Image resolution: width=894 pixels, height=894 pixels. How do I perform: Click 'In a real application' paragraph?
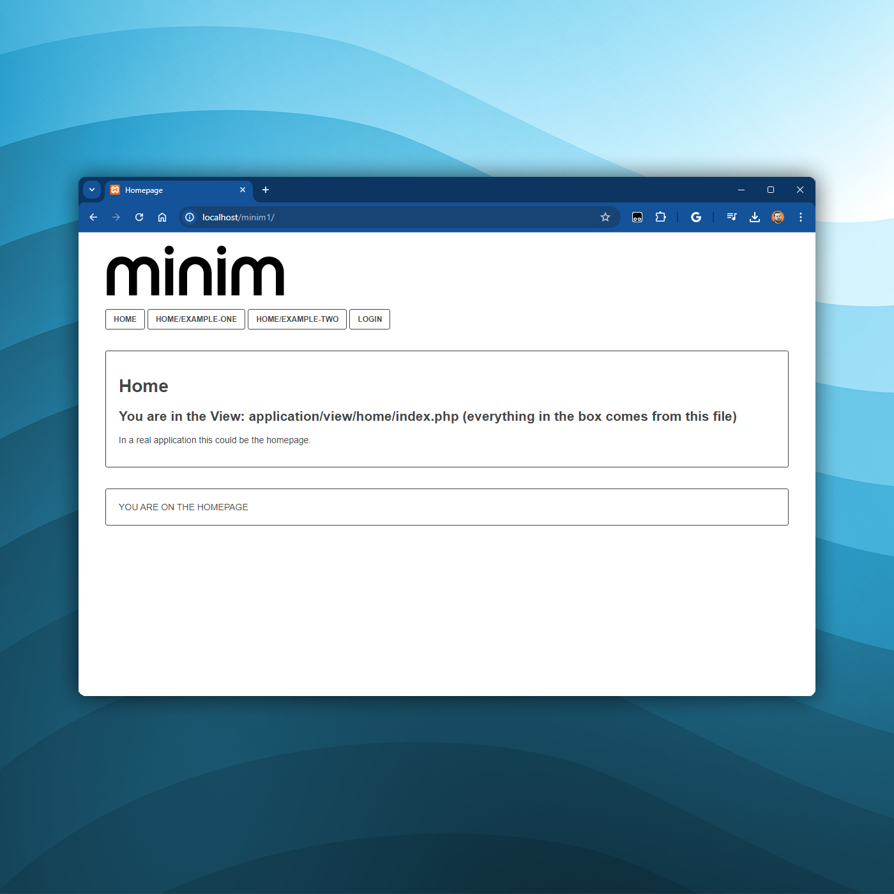tap(215, 440)
